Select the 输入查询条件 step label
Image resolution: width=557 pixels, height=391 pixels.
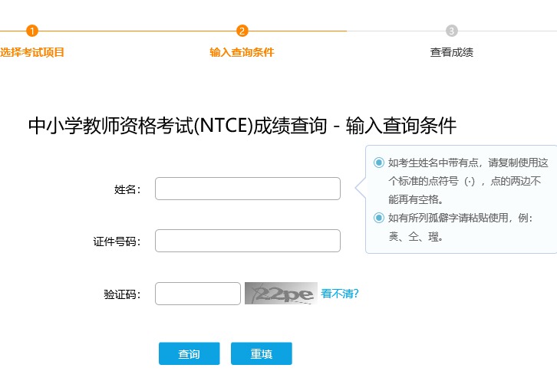(242, 52)
